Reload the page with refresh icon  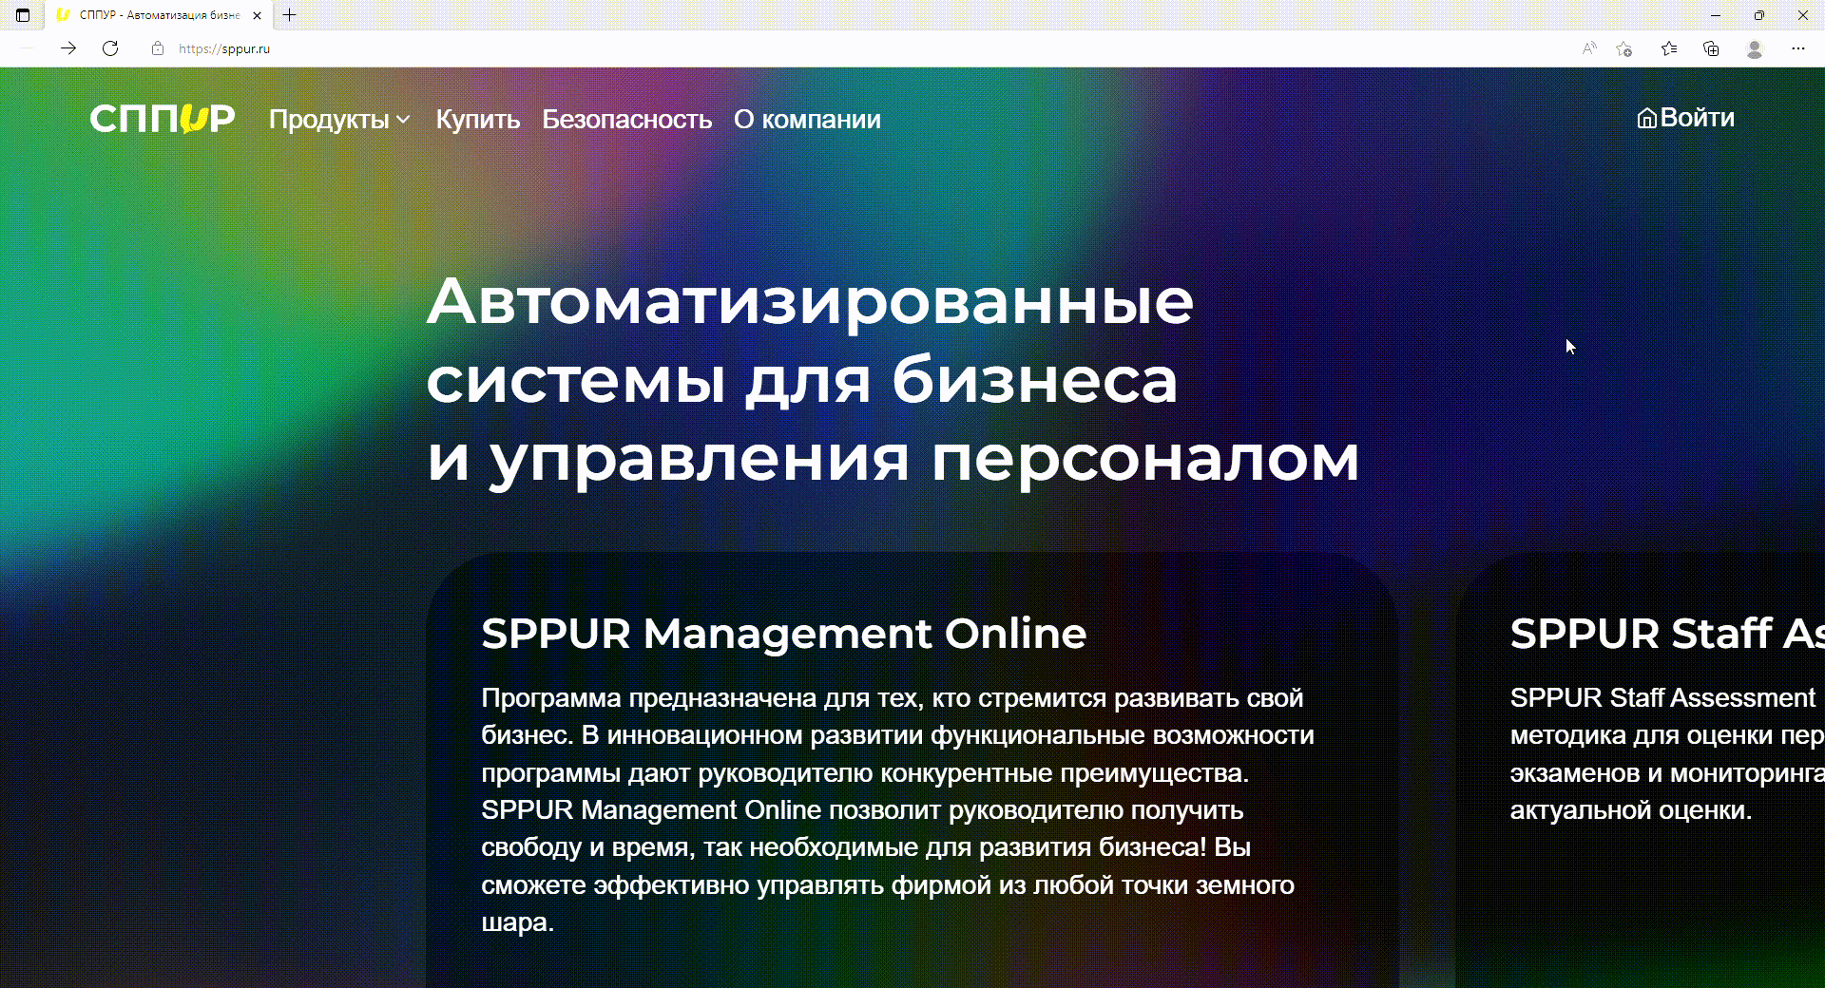tap(110, 48)
